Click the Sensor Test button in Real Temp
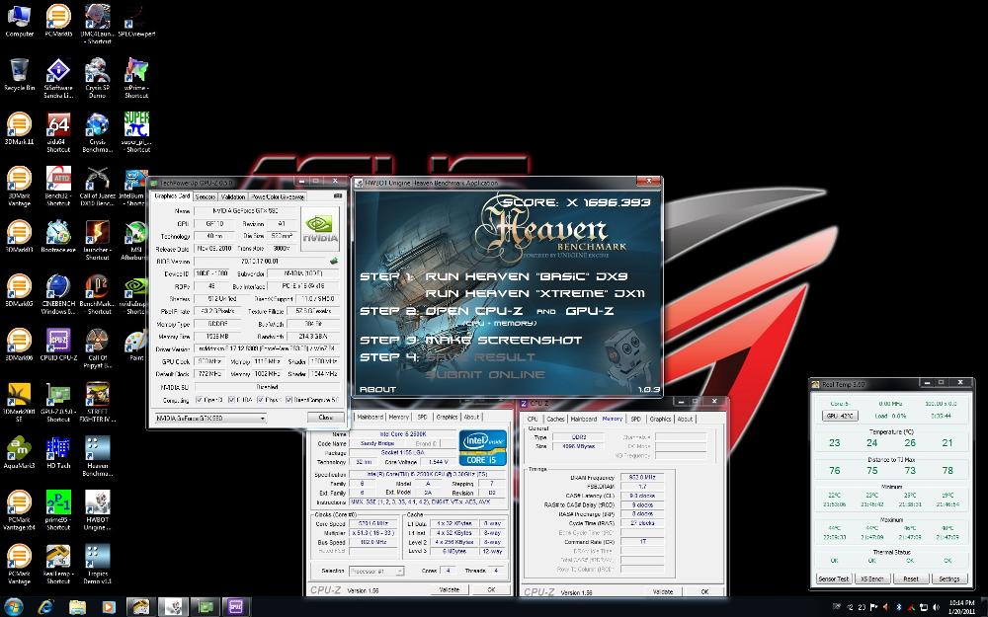 [x=833, y=578]
